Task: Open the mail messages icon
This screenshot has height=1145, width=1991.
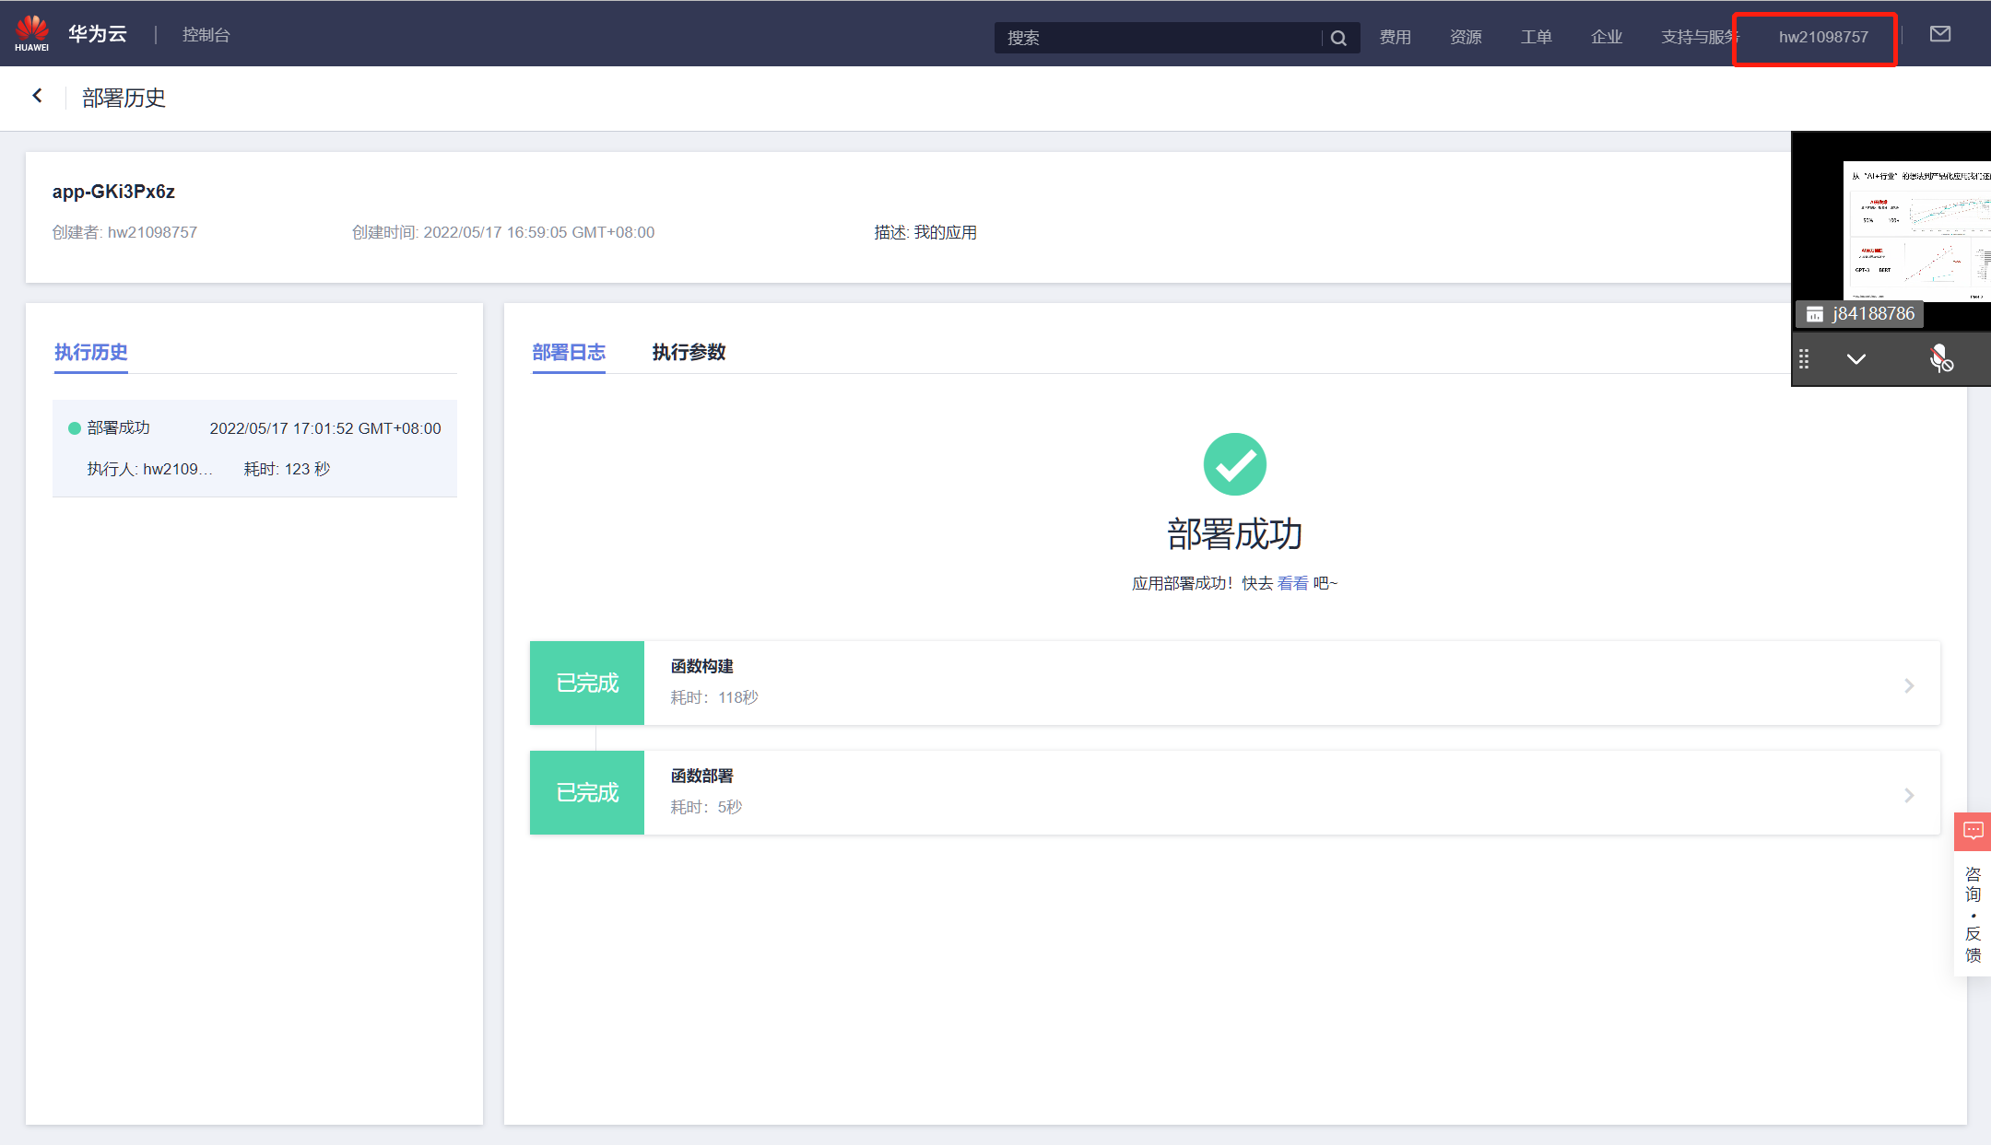Action: click(x=1939, y=34)
